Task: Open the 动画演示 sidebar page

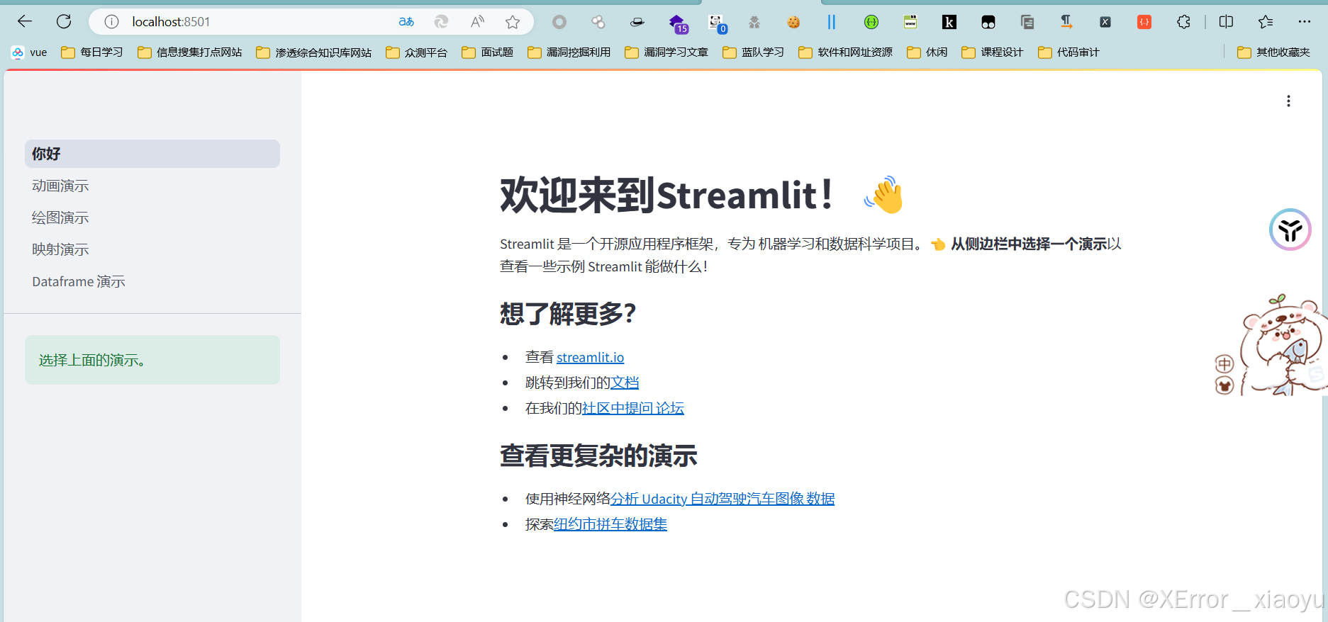Action: pyautogui.click(x=152, y=186)
